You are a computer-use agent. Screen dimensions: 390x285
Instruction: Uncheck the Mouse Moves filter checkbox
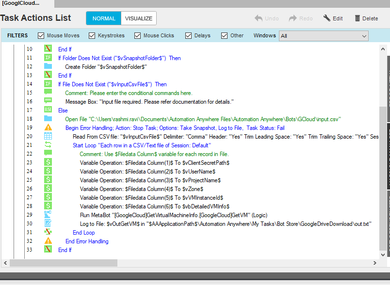(41, 35)
